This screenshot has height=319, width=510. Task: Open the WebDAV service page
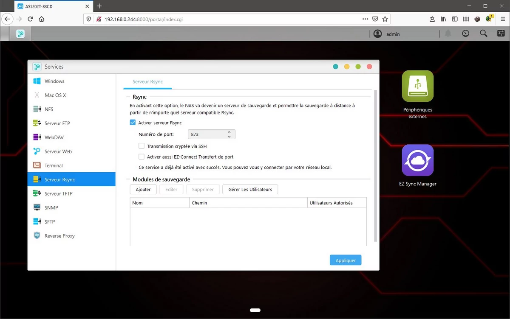(x=71, y=137)
